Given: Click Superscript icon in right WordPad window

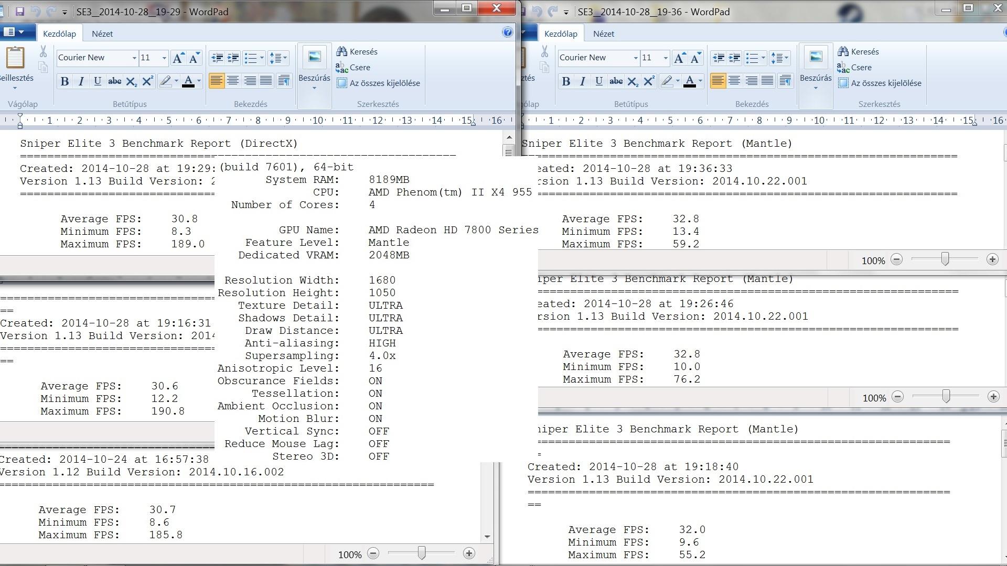Looking at the screenshot, I should click(649, 81).
